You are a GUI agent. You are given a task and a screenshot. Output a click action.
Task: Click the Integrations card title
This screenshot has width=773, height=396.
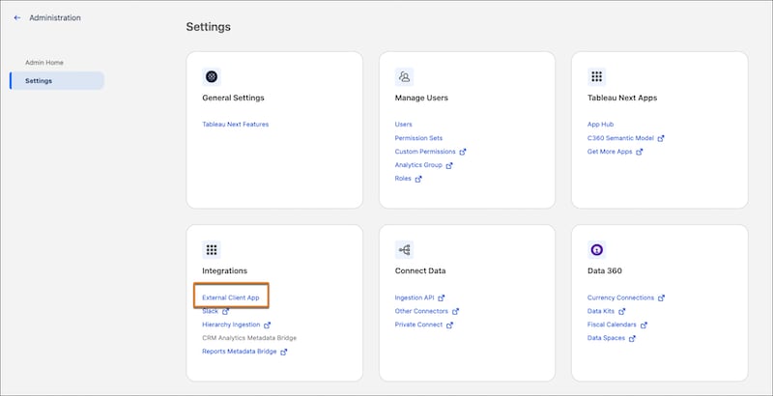click(225, 270)
